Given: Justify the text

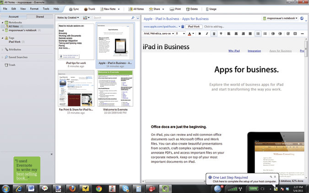Looking at the screenshot, I should [x=250, y=34].
